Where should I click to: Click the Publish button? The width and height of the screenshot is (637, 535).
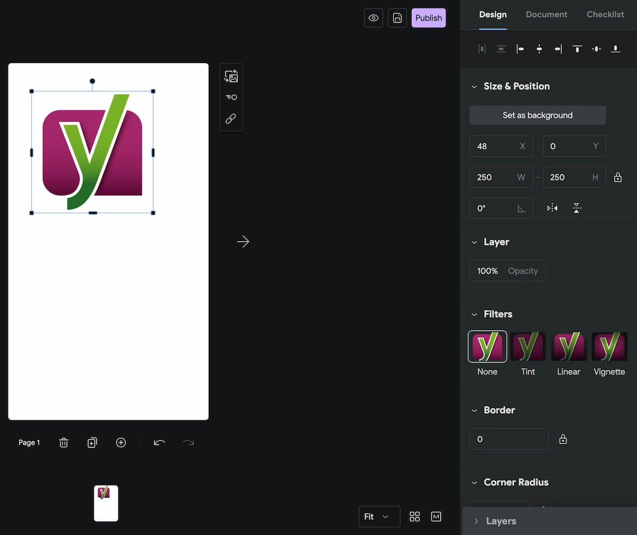click(x=428, y=18)
